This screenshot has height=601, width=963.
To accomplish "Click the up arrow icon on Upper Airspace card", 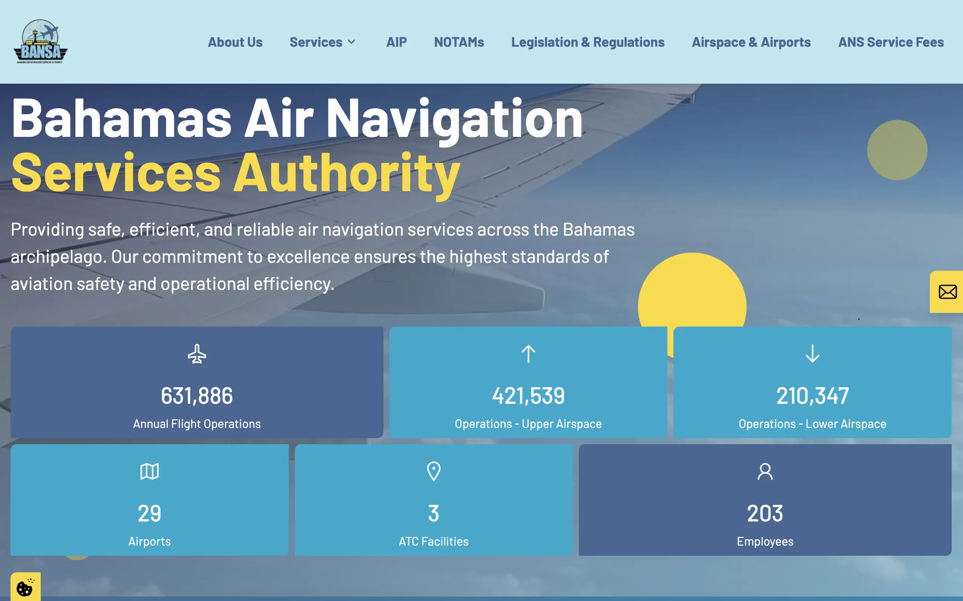I will coord(529,354).
